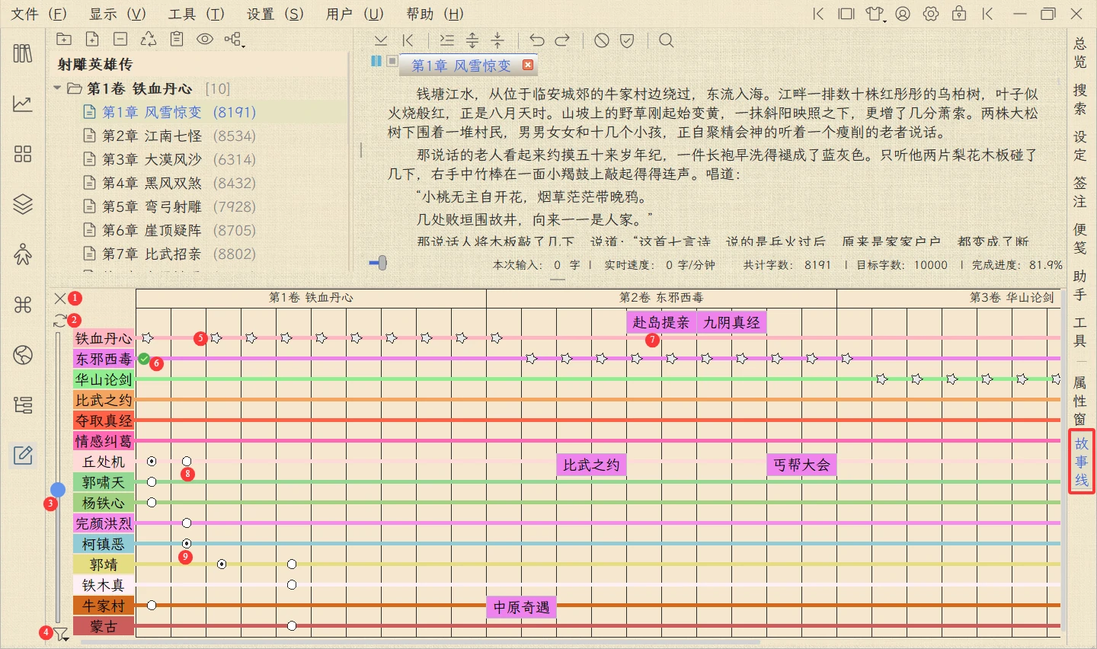Image resolution: width=1097 pixels, height=649 pixels.
Task: Click the storyline vertical zoom slider handle
Action: (58, 489)
